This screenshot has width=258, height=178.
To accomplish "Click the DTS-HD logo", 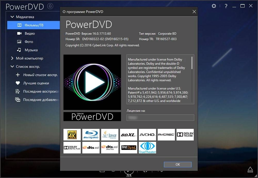I will click(91, 147).
